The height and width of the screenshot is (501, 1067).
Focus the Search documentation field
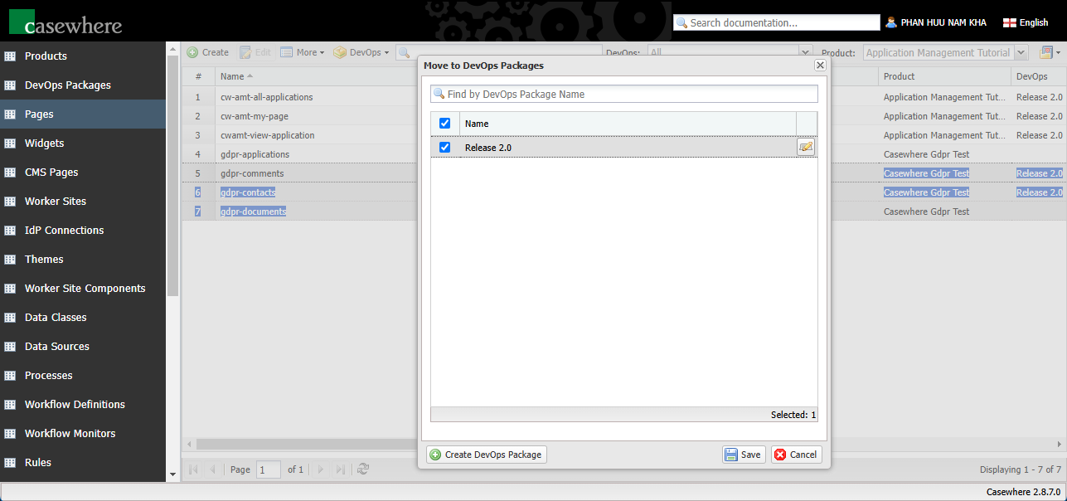pos(777,22)
